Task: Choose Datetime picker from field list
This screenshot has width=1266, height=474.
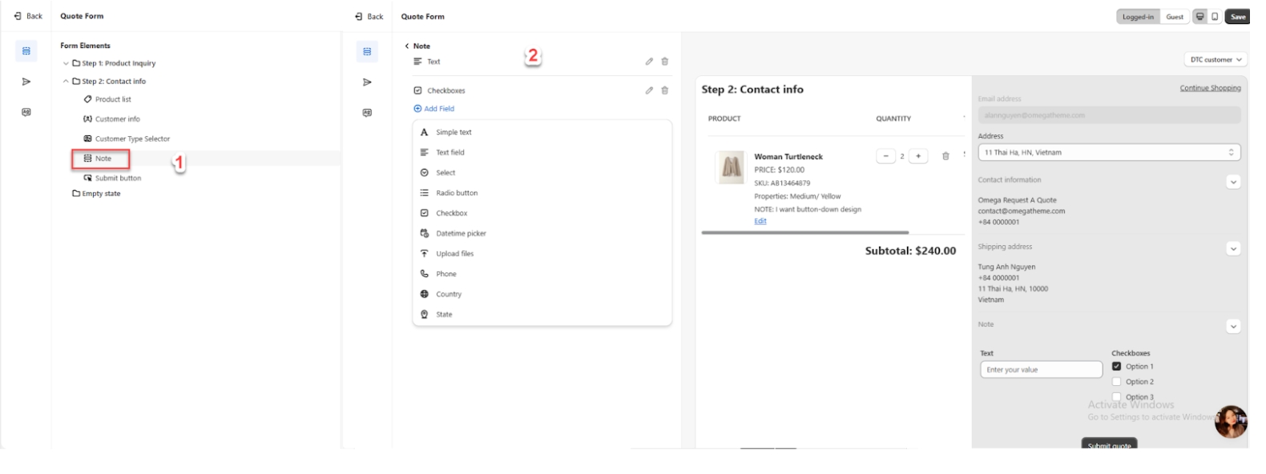Action: click(x=461, y=234)
